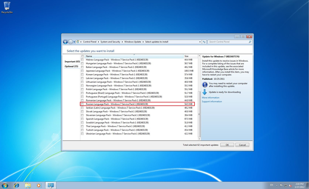
Task: Open Internet Explorer from the taskbar
Action: click(16, 185)
